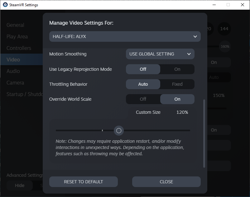Disable Override World Scale
Viewport: 250px width, 197px height.
tap(143, 99)
